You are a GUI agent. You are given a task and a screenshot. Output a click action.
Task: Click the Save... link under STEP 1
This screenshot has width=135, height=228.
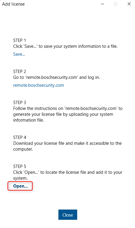(x=19, y=54)
